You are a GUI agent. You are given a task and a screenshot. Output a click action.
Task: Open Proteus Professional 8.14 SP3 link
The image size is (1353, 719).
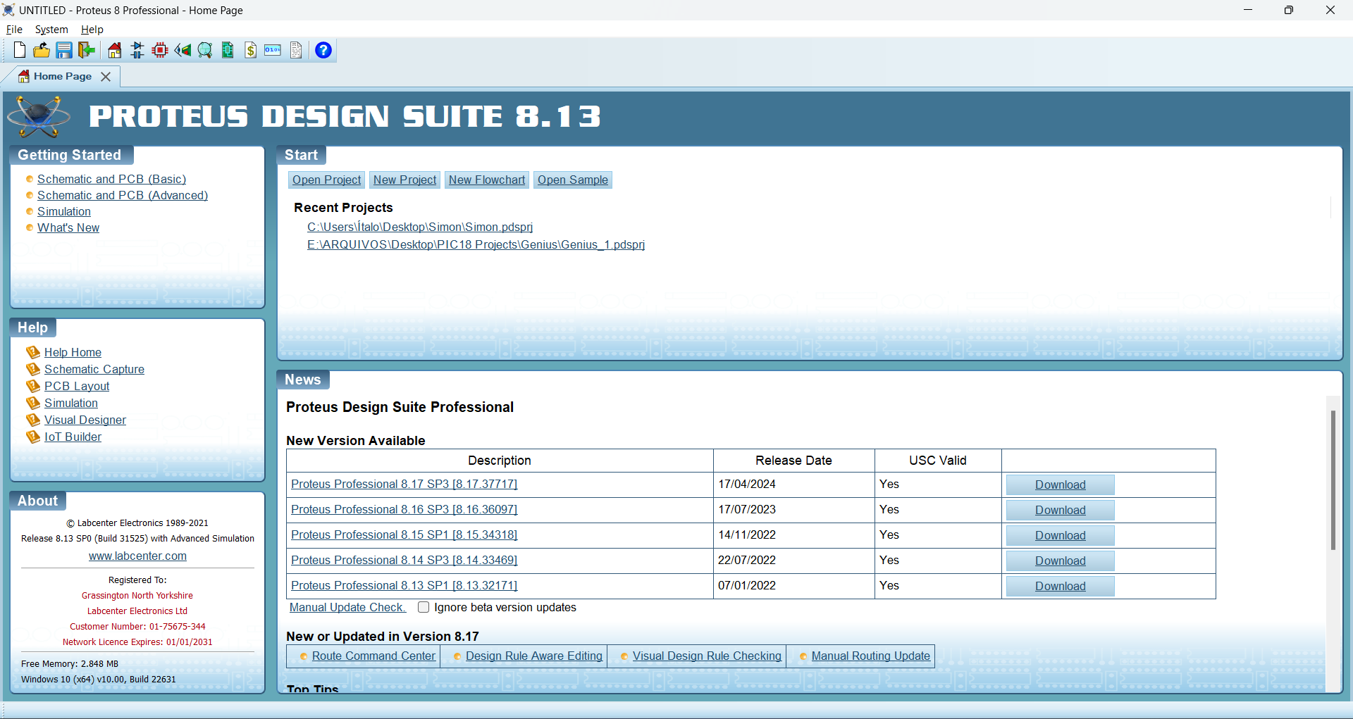[404, 560]
